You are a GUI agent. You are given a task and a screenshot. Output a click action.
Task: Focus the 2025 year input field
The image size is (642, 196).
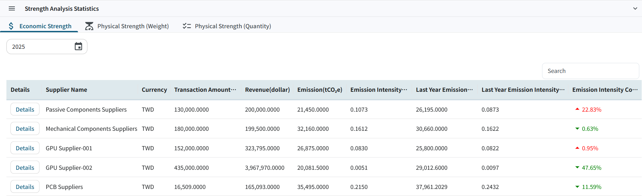point(47,46)
